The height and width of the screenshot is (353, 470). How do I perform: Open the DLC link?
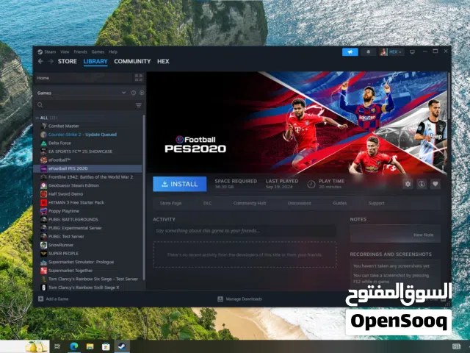click(207, 203)
